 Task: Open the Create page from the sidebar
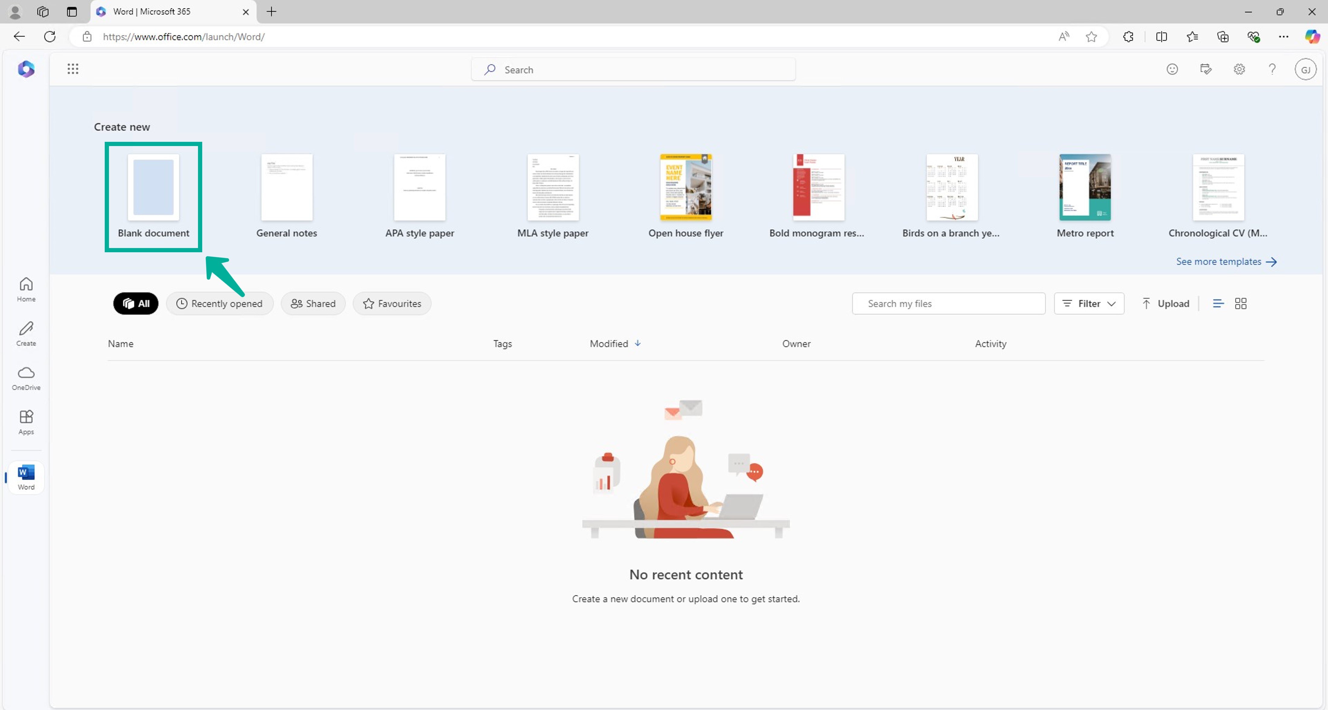pyautogui.click(x=26, y=333)
